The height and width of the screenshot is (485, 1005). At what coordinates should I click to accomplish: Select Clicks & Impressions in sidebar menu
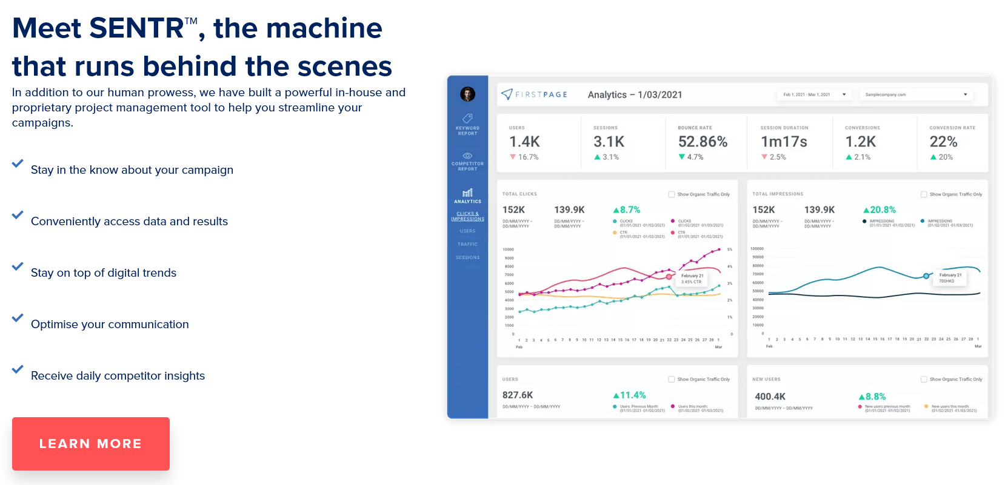[x=467, y=216]
